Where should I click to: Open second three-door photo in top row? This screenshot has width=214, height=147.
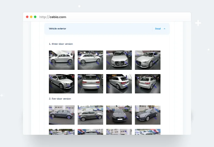click(90, 60)
